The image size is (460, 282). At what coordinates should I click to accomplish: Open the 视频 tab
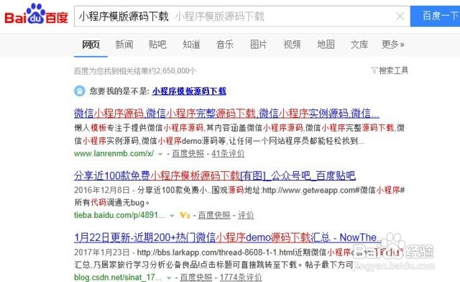pos(292,45)
